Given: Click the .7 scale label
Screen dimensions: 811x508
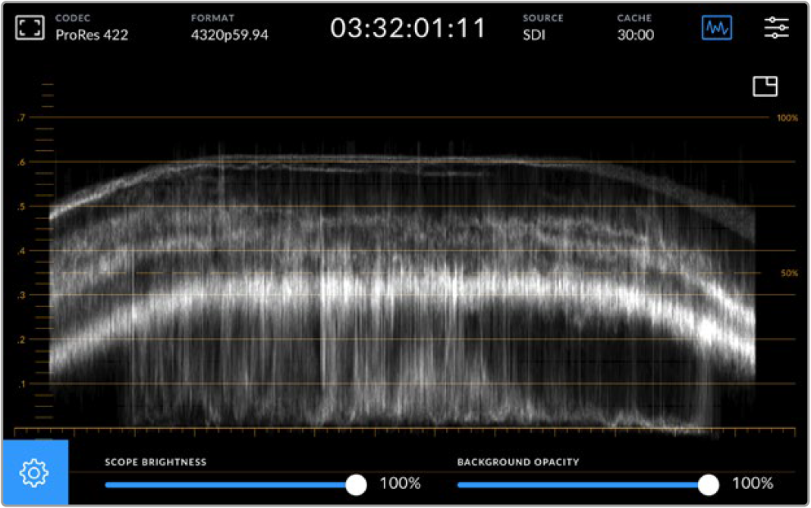Looking at the screenshot, I should tap(20, 118).
